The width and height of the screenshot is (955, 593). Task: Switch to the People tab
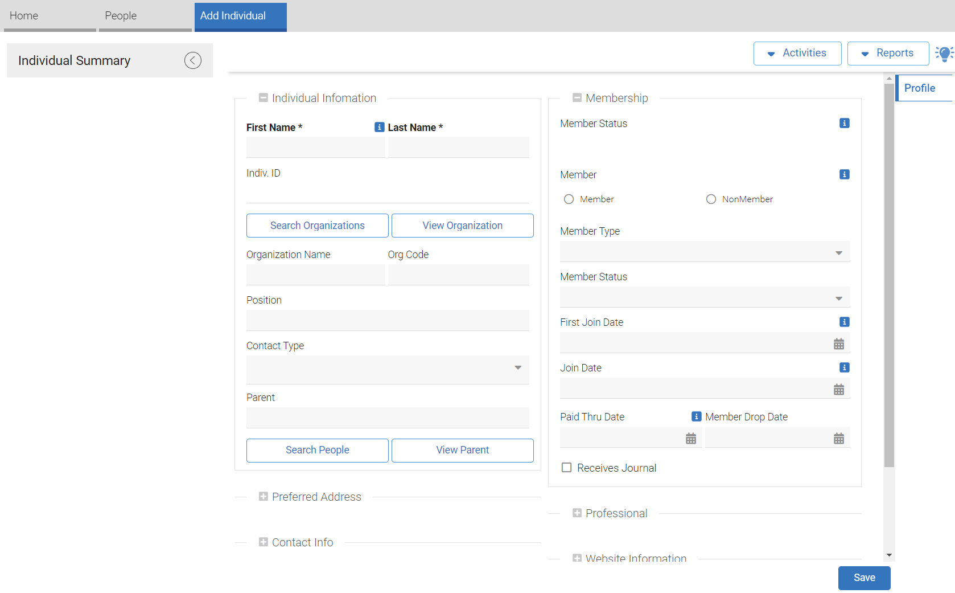pos(145,17)
